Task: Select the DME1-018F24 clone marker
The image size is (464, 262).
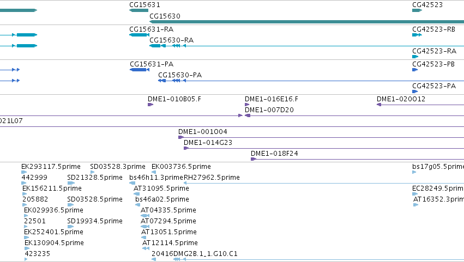Action: tap(254, 159)
